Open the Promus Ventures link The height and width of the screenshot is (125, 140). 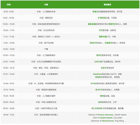pos(105,115)
